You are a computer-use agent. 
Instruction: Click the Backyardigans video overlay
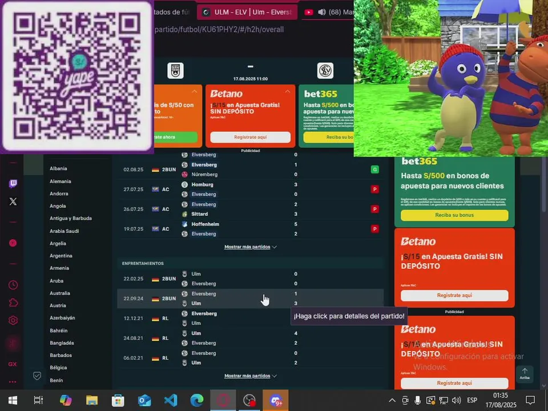tap(451, 78)
